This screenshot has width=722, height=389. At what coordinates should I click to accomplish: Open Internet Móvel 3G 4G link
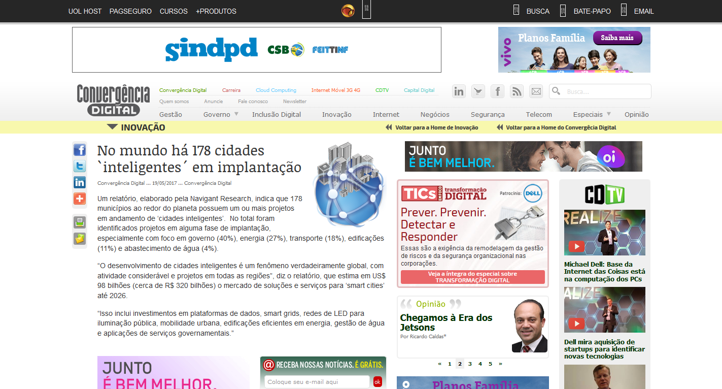pyautogui.click(x=336, y=90)
